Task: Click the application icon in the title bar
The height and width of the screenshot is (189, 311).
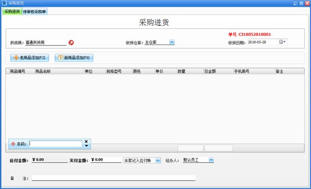Action: 5,3
